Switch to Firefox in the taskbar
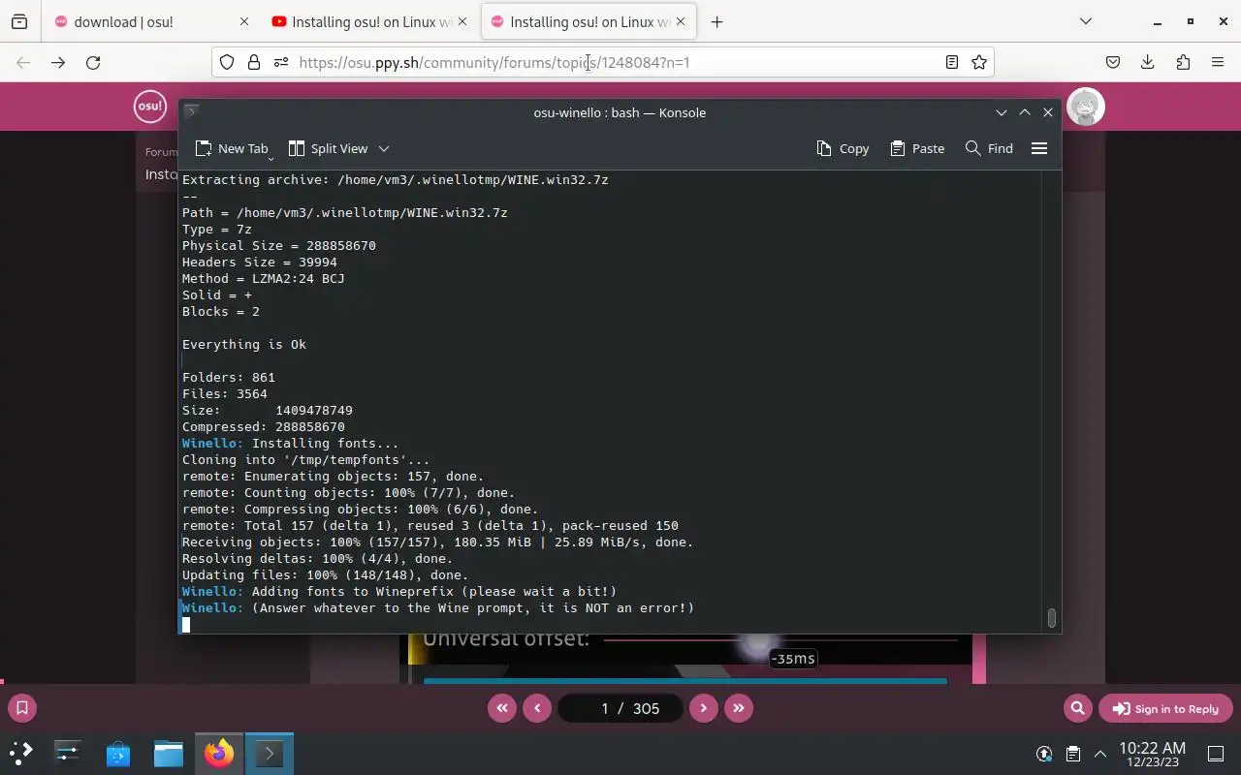The image size is (1241, 775). click(219, 753)
